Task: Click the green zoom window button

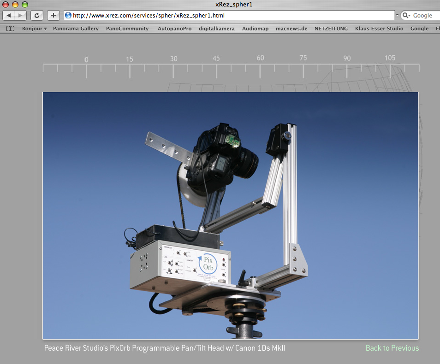Action: pyautogui.click(x=24, y=5)
